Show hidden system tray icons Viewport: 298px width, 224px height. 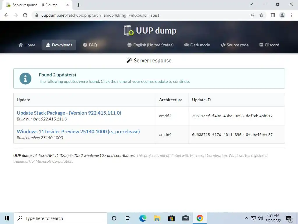[x=246, y=218]
